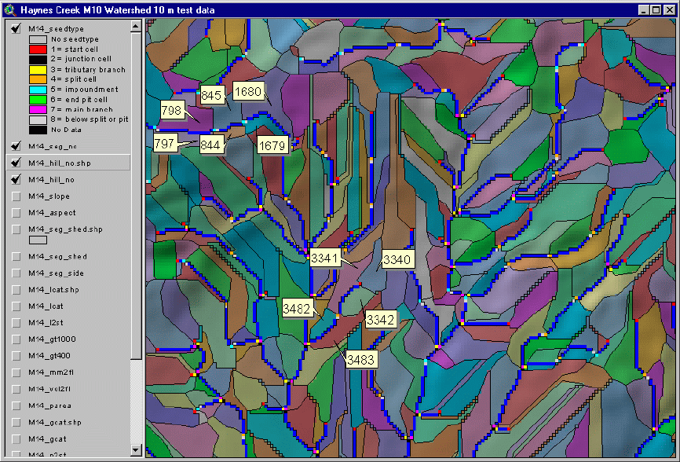Check the M14_seg_side theme checkbox
Image resolution: width=680 pixels, height=462 pixels.
tap(16, 273)
